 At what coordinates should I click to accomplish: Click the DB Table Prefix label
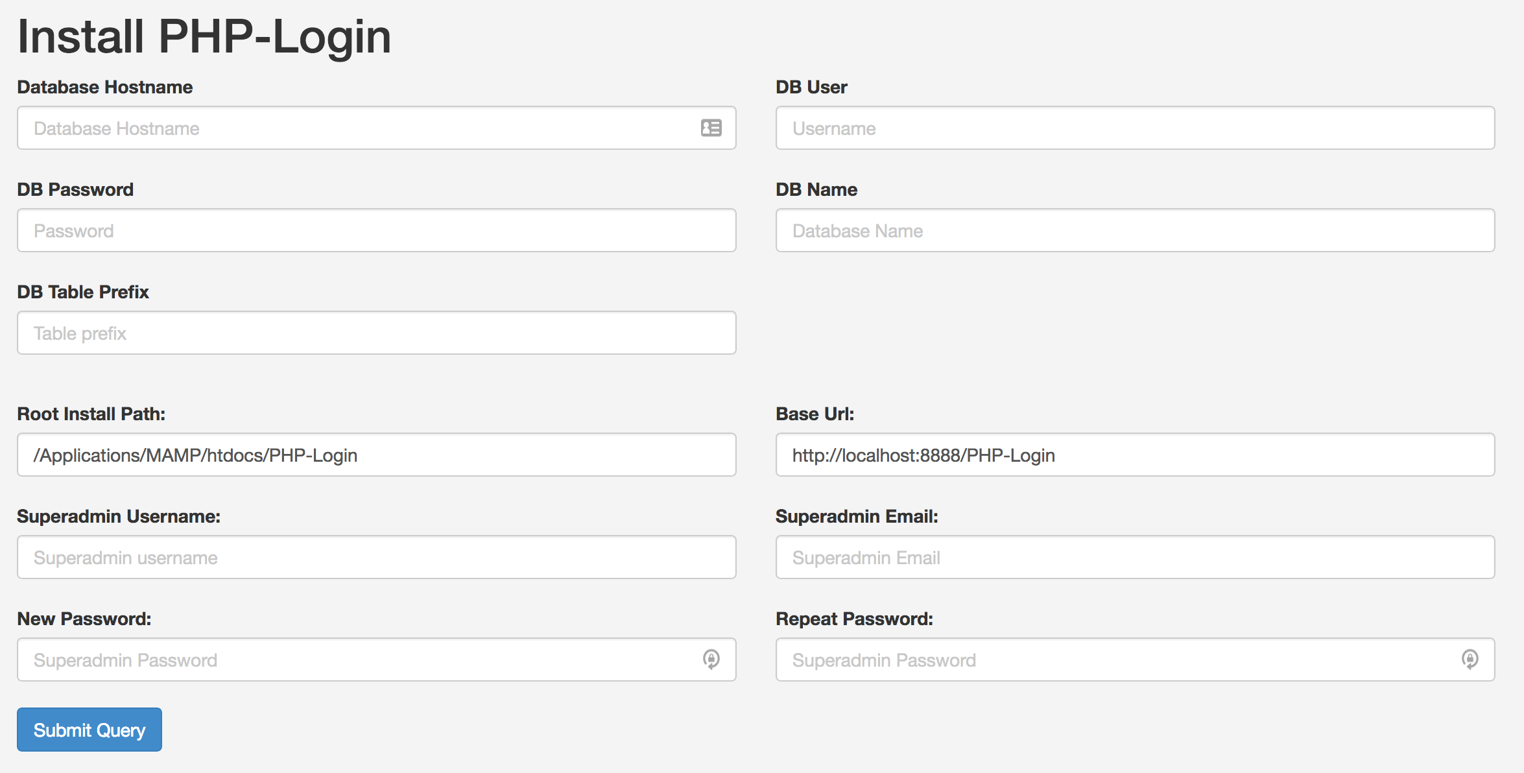coord(83,292)
